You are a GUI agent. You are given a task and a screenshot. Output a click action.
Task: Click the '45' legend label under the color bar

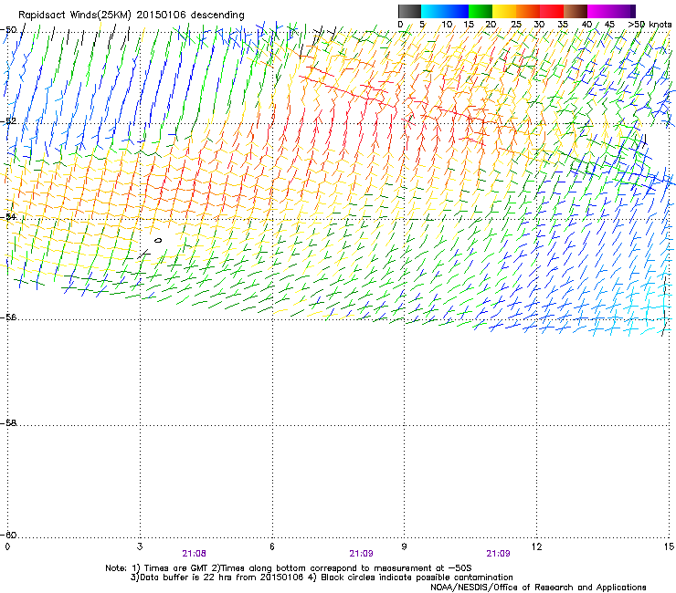coord(609,25)
